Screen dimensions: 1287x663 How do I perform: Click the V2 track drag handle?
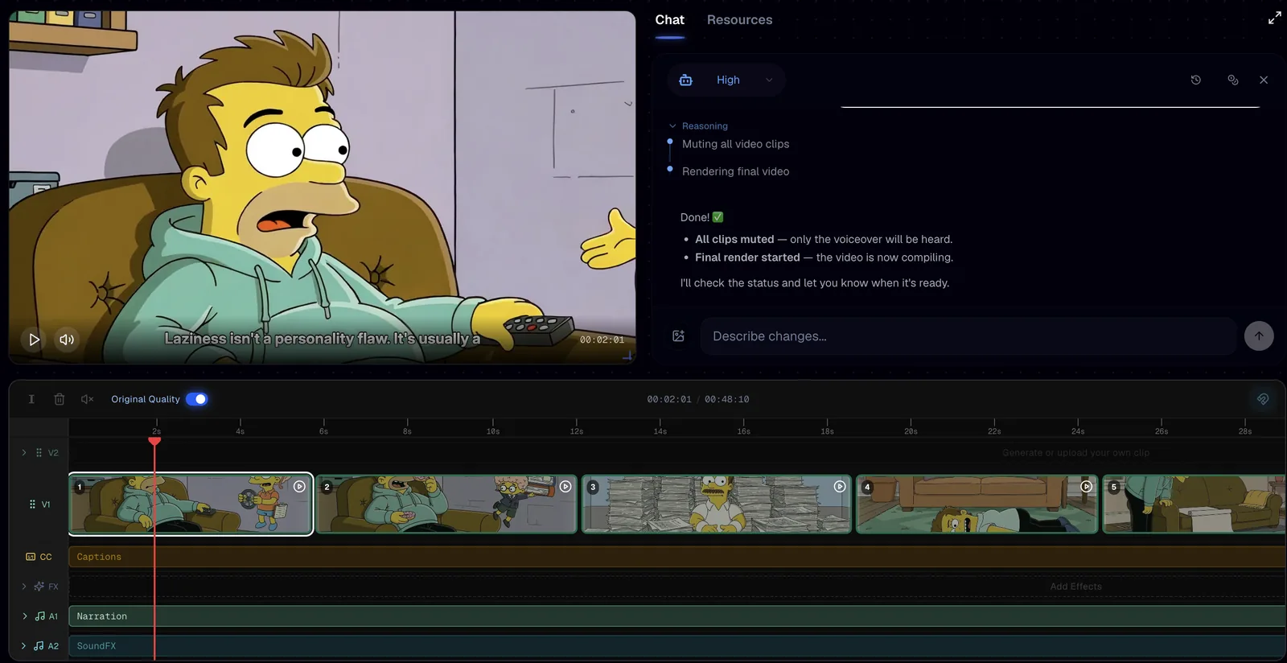coord(39,453)
